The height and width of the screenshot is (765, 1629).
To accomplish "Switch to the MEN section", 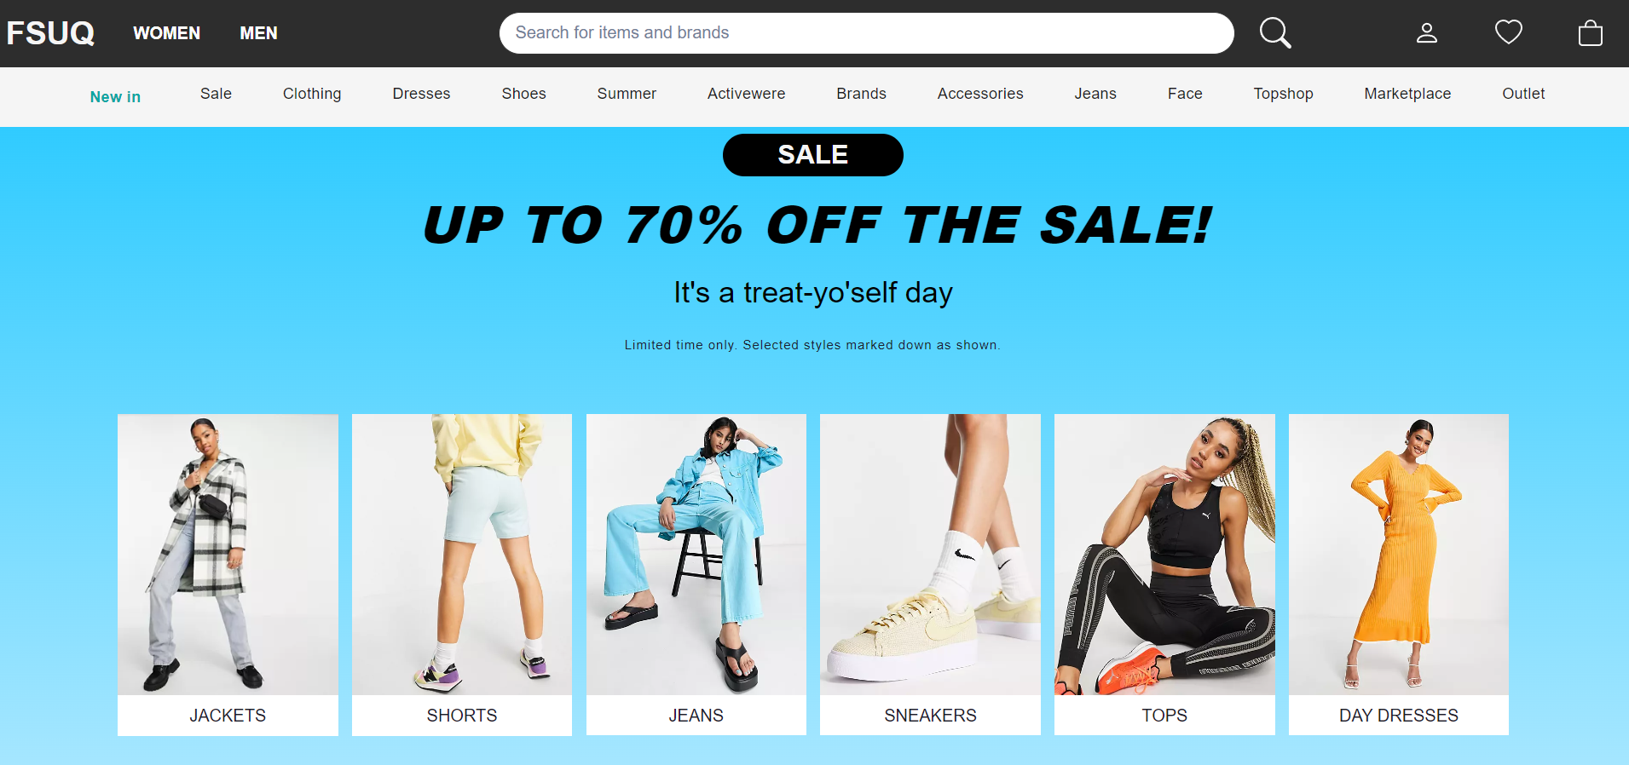I will tap(258, 33).
